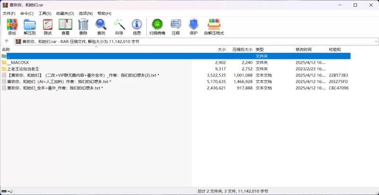Sort by 名称 column header
379x195 pixels.
click(6, 50)
